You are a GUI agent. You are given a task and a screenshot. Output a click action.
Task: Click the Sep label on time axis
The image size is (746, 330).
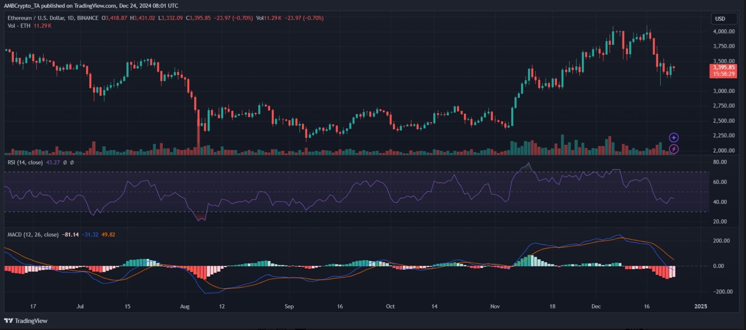click(289, 306)
